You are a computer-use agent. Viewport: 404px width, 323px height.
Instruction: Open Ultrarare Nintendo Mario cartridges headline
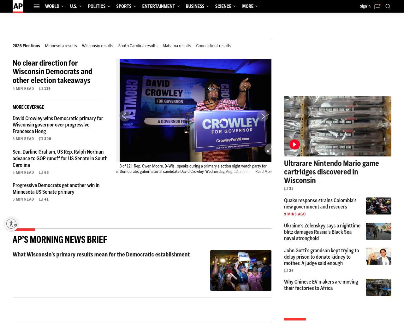[331, 172]
